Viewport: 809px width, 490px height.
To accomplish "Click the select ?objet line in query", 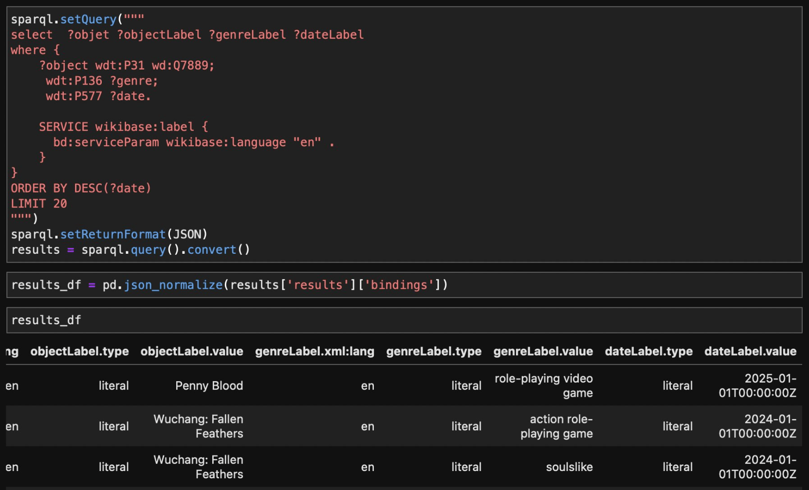I will tap(187, 35).
